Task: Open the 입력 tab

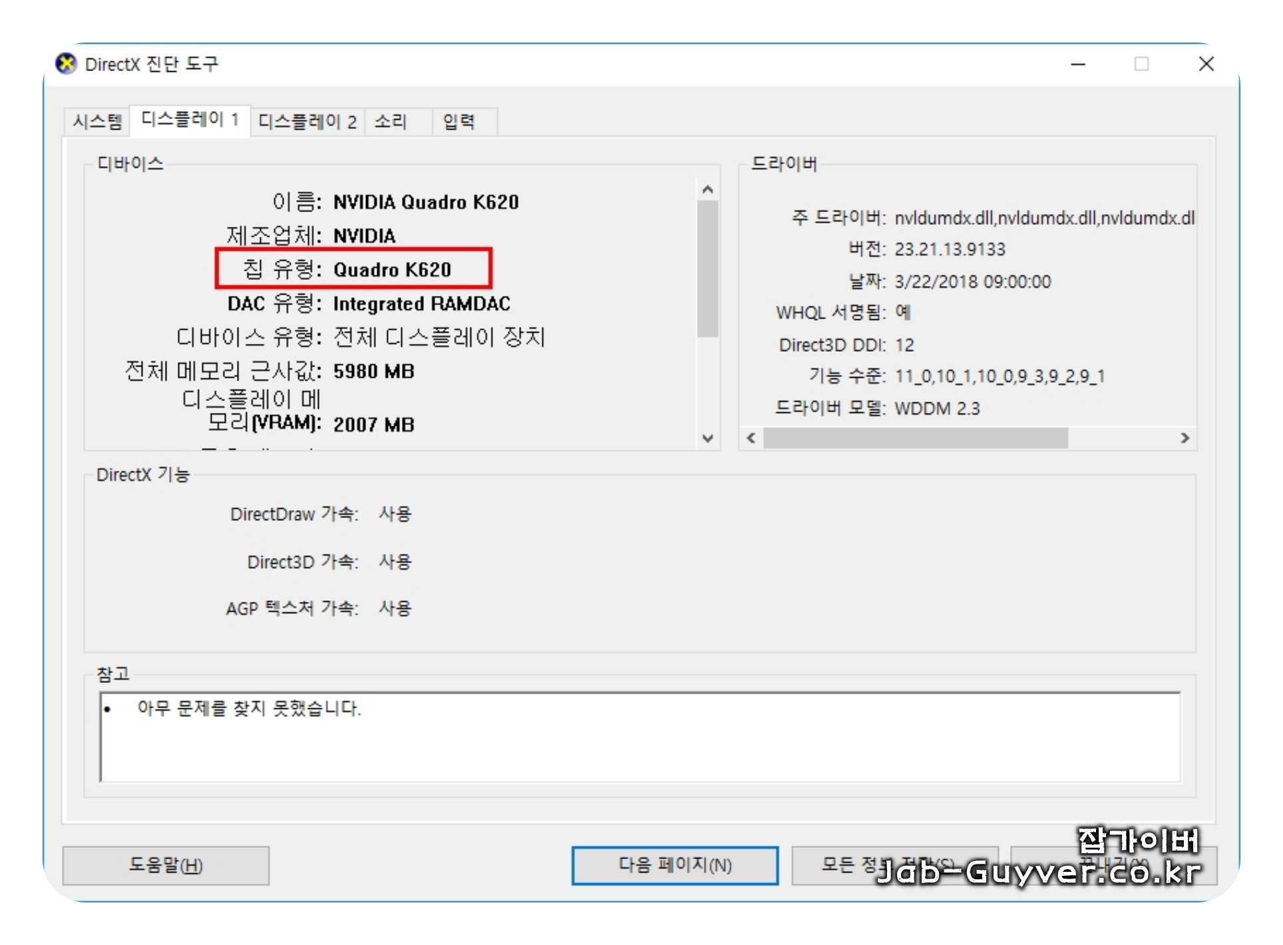Action: point(459,122)
